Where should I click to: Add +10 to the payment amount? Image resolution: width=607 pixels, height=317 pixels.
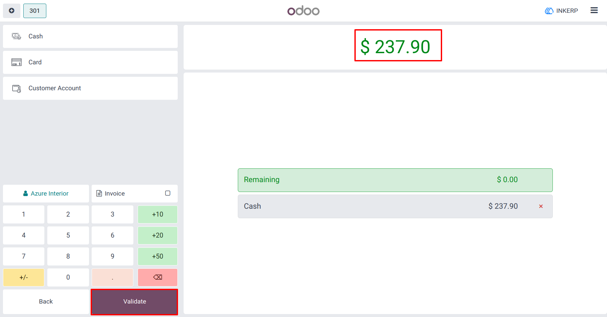[x=158, y=214]
